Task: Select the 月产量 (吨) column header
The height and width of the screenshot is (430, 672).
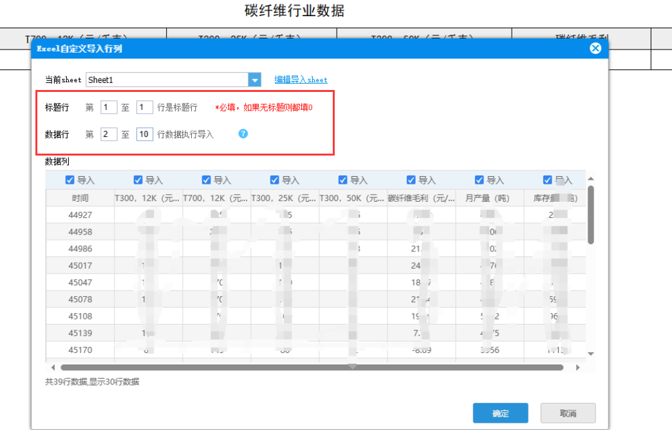Action: (x=490, y=198)
